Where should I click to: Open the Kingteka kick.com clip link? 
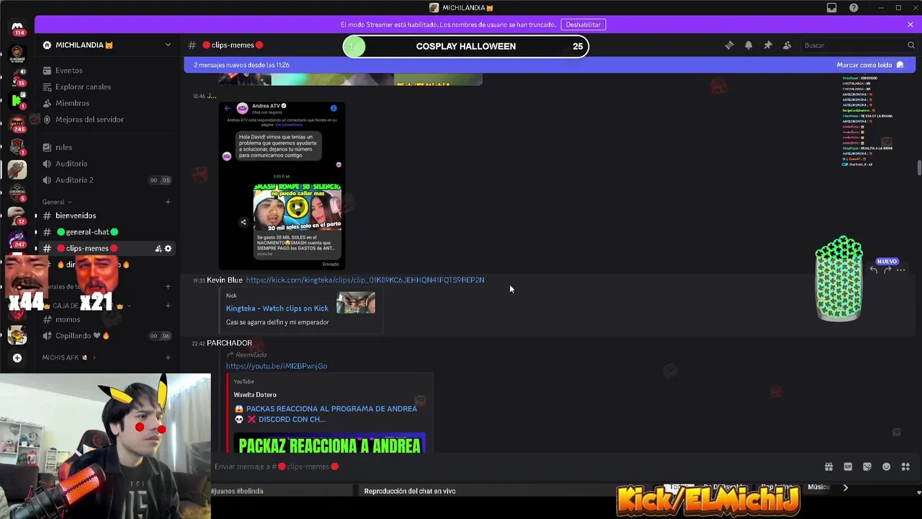click(365, 280)
